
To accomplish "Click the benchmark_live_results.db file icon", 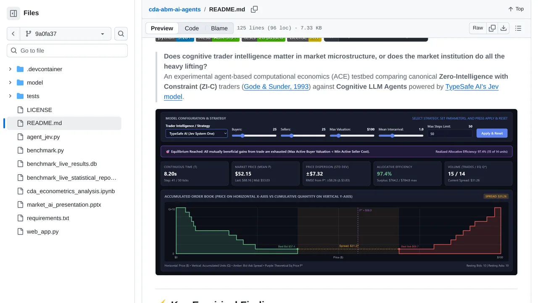I will [20, 164].
